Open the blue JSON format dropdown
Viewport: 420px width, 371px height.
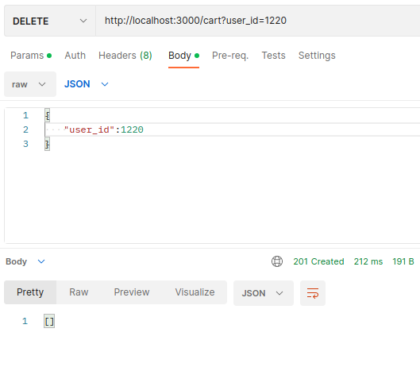point(87,84)
